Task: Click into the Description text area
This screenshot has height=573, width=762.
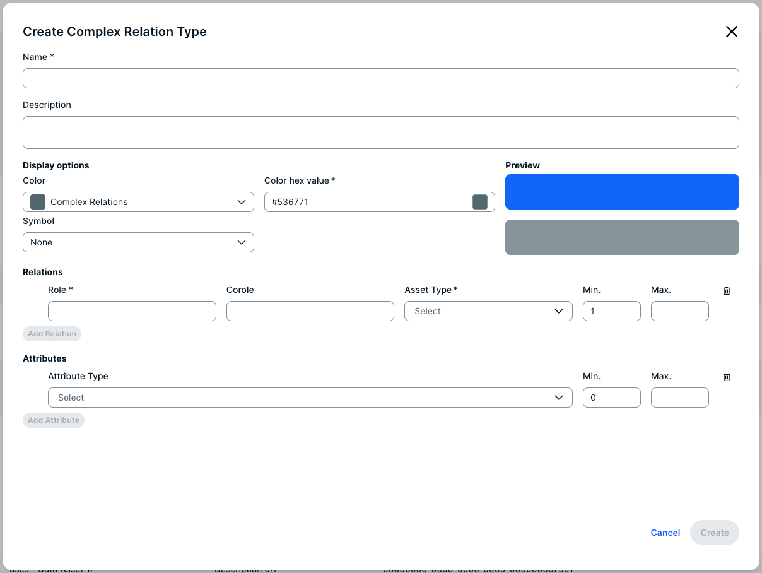Action: tap(381, 133)
